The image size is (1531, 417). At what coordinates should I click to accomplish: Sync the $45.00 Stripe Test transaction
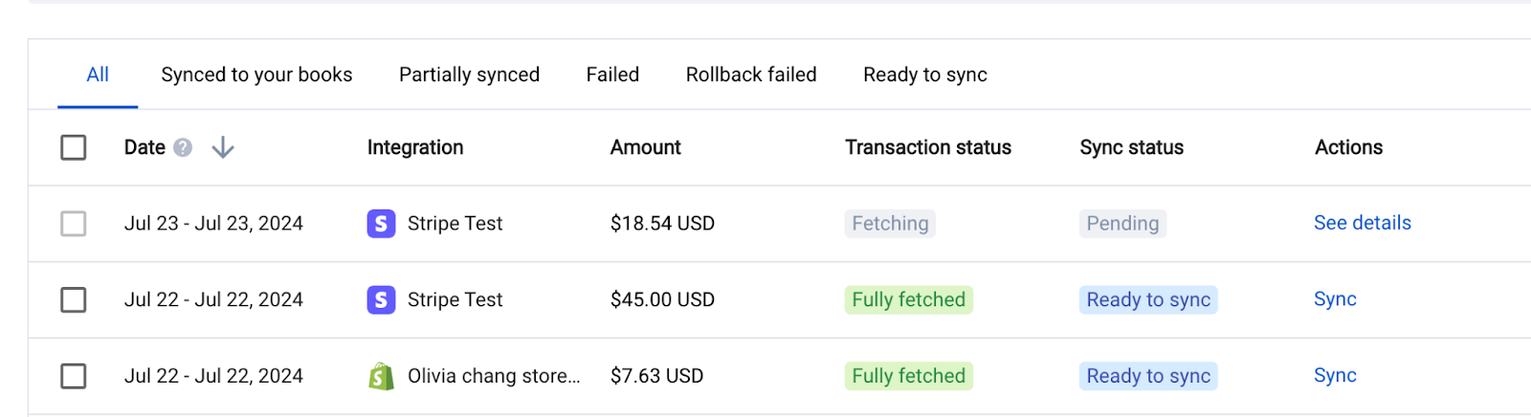[x=1335, y=299]
